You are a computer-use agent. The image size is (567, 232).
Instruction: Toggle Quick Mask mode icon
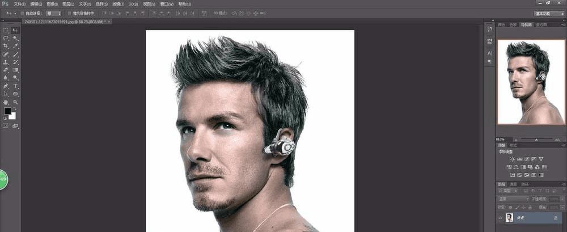coord(6,125)
